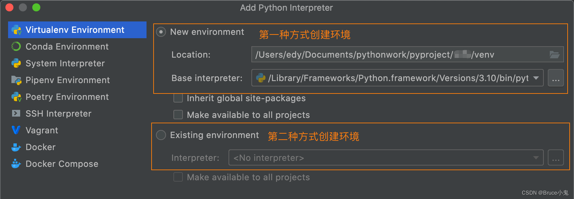Screen dimensions: 574x199
Task: Open the Base interpreter path combo box
Action: point(397,78)
